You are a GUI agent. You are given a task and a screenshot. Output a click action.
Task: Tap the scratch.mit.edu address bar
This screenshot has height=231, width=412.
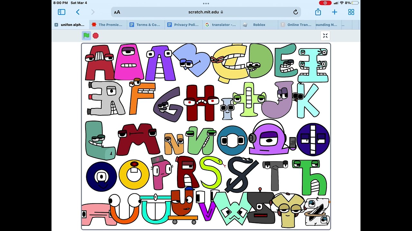(206, 12)
